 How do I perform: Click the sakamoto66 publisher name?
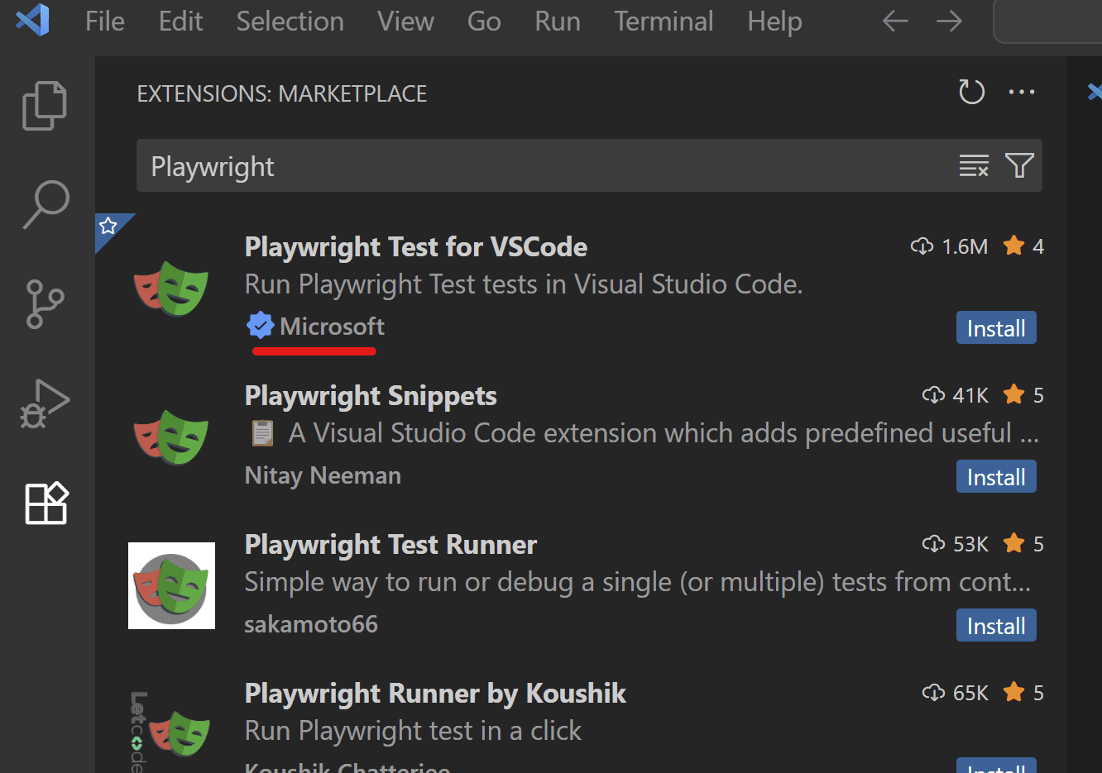[311, 624]
